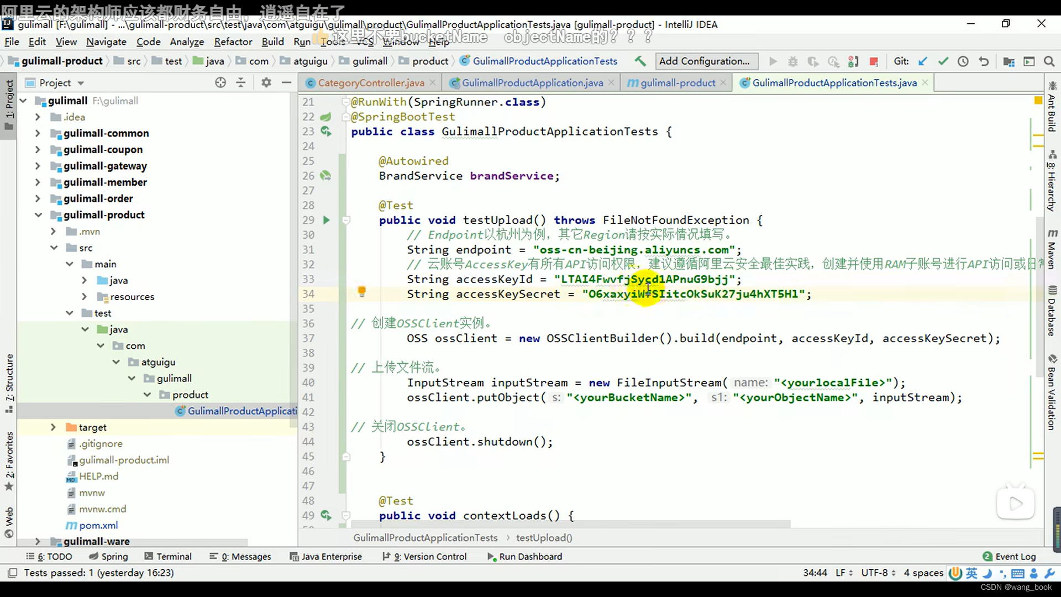Click the Debug bug icon in toolbar

(x=793, y=61)
